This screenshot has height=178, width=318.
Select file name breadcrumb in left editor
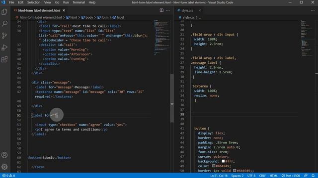[x=39, y=17]
